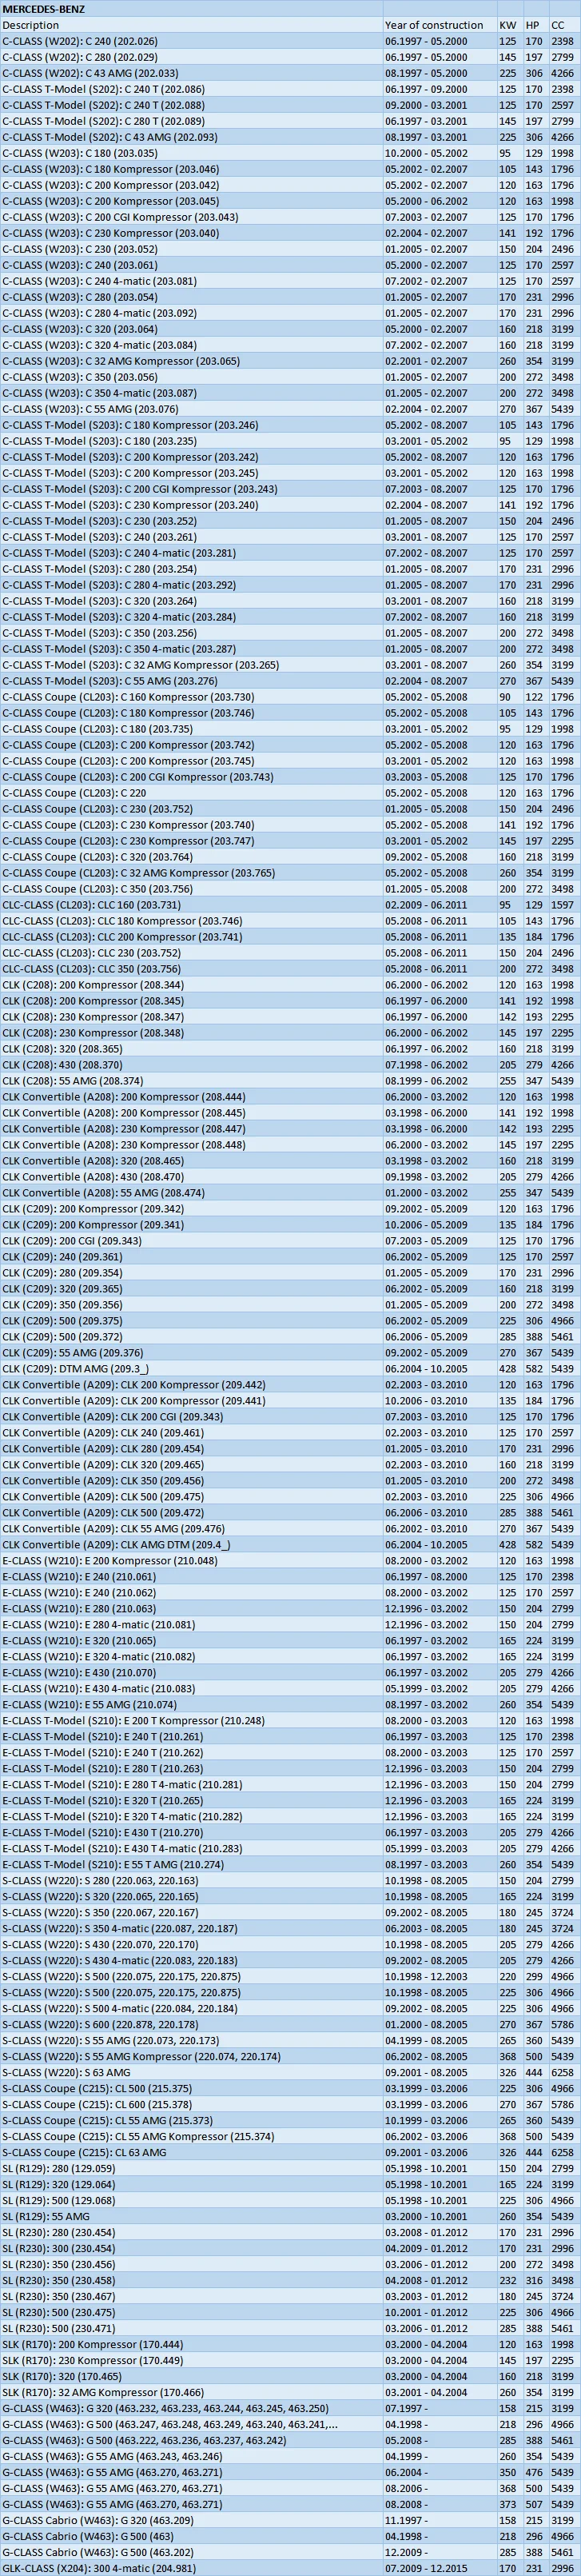581x2576 pixels.
Task: Select row S-CLASS Coupe (C215): CL 600 (215.378)
Action: 290,2105
